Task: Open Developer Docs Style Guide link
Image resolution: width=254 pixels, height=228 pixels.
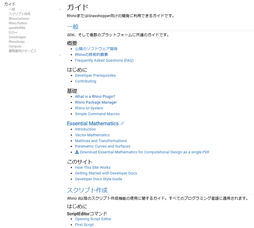Action: (x=98, y=179)
